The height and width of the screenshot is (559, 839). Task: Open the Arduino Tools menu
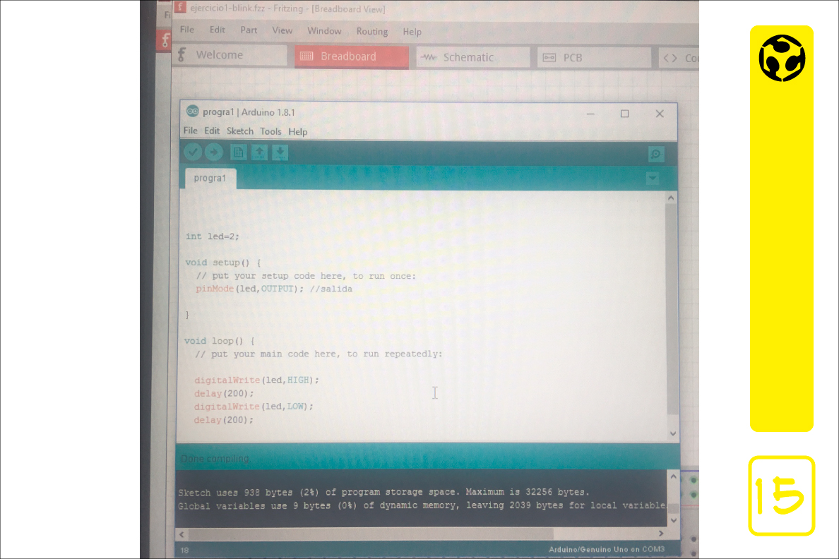click(270, 131)
